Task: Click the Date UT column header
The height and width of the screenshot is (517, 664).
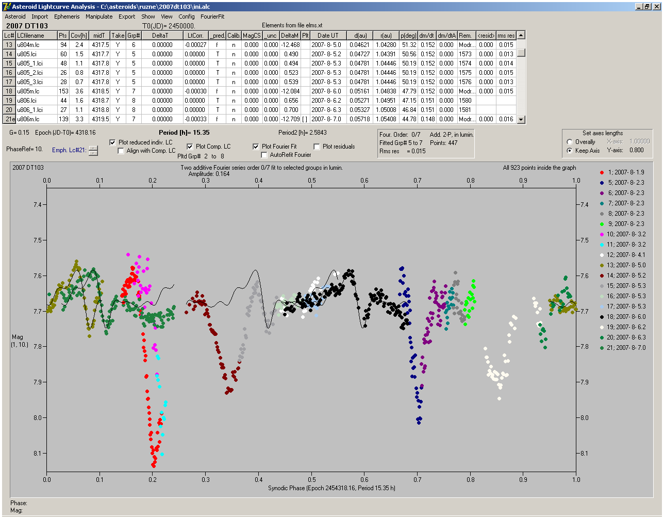Action: [x=328, y=36]
